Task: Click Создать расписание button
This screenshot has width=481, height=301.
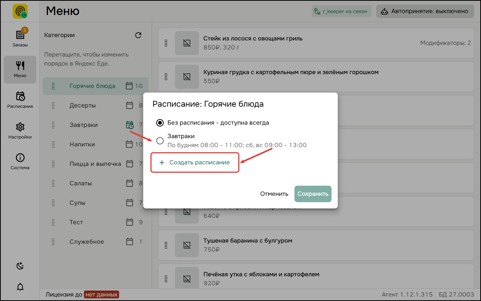Action: point(195,162)
